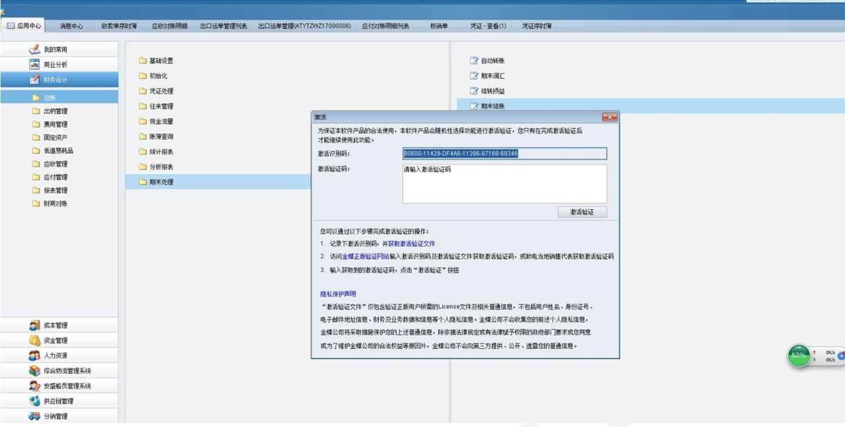This screenshot has width=845, height=427.
Task: Click the 激活识别码 code field
Action: coord(505,153)
